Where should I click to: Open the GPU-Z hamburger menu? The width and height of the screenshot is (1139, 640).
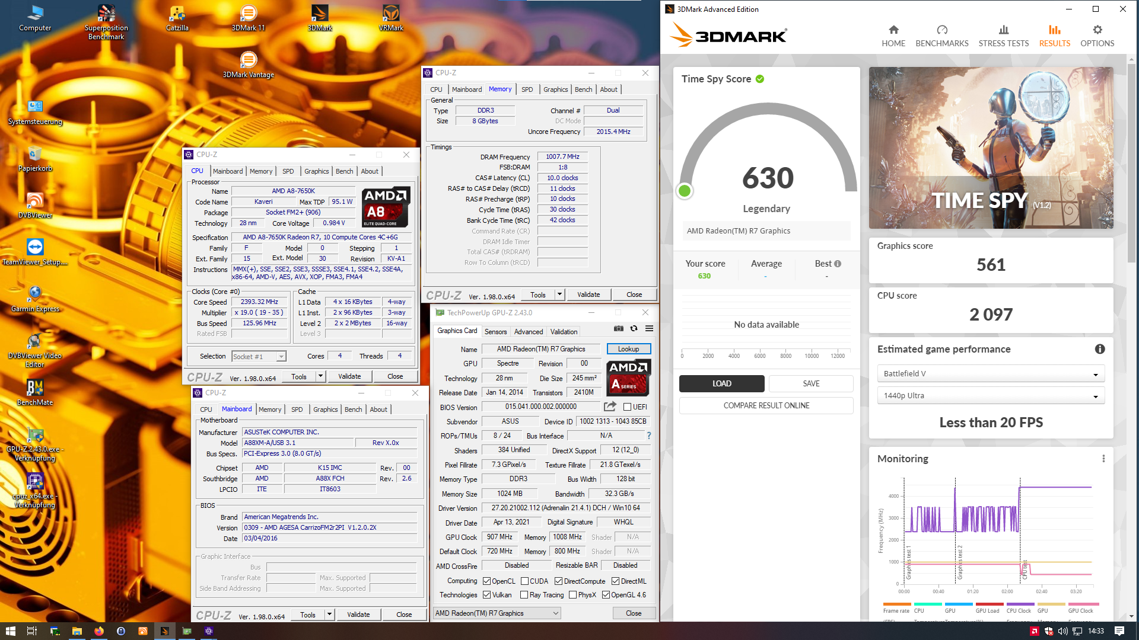(649, 328)
